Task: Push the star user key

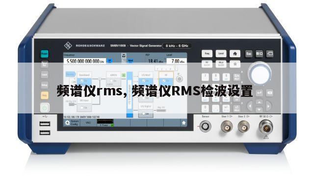Action: point(235,64)
